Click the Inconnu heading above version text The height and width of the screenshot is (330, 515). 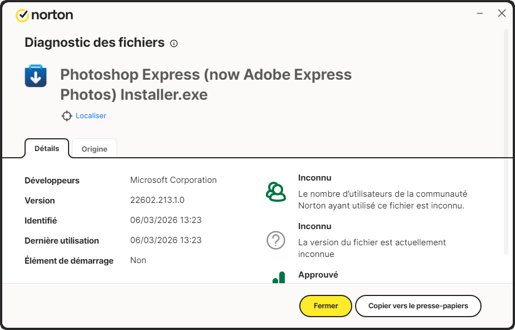pyautogui.click(x=315, y=226)
